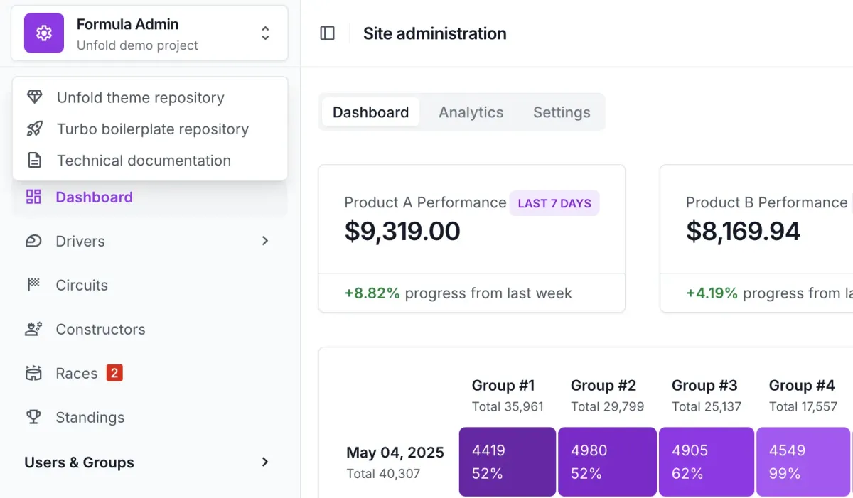Select the Dashboard tab
The height and width of the screenshot is (498, 853).
pos(370,112)
